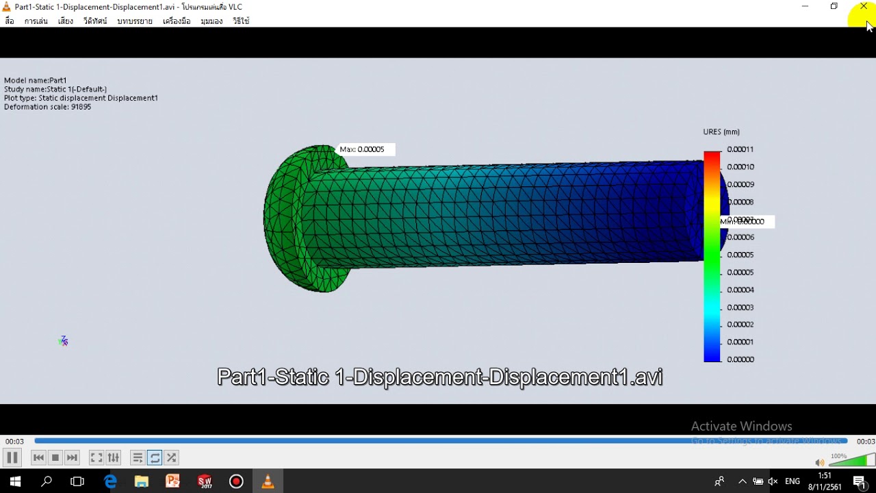The width and height of the screenshot is (876, 493).
Task: Switch the ENG input language
Action: [x=793, y=481]
